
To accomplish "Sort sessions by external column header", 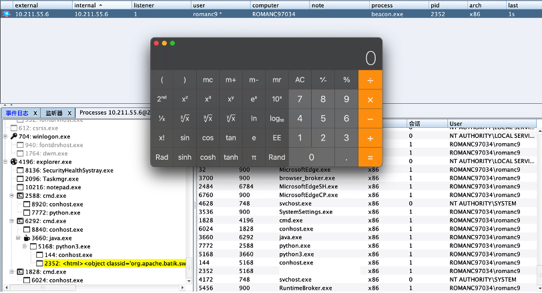I will [43, 5].
